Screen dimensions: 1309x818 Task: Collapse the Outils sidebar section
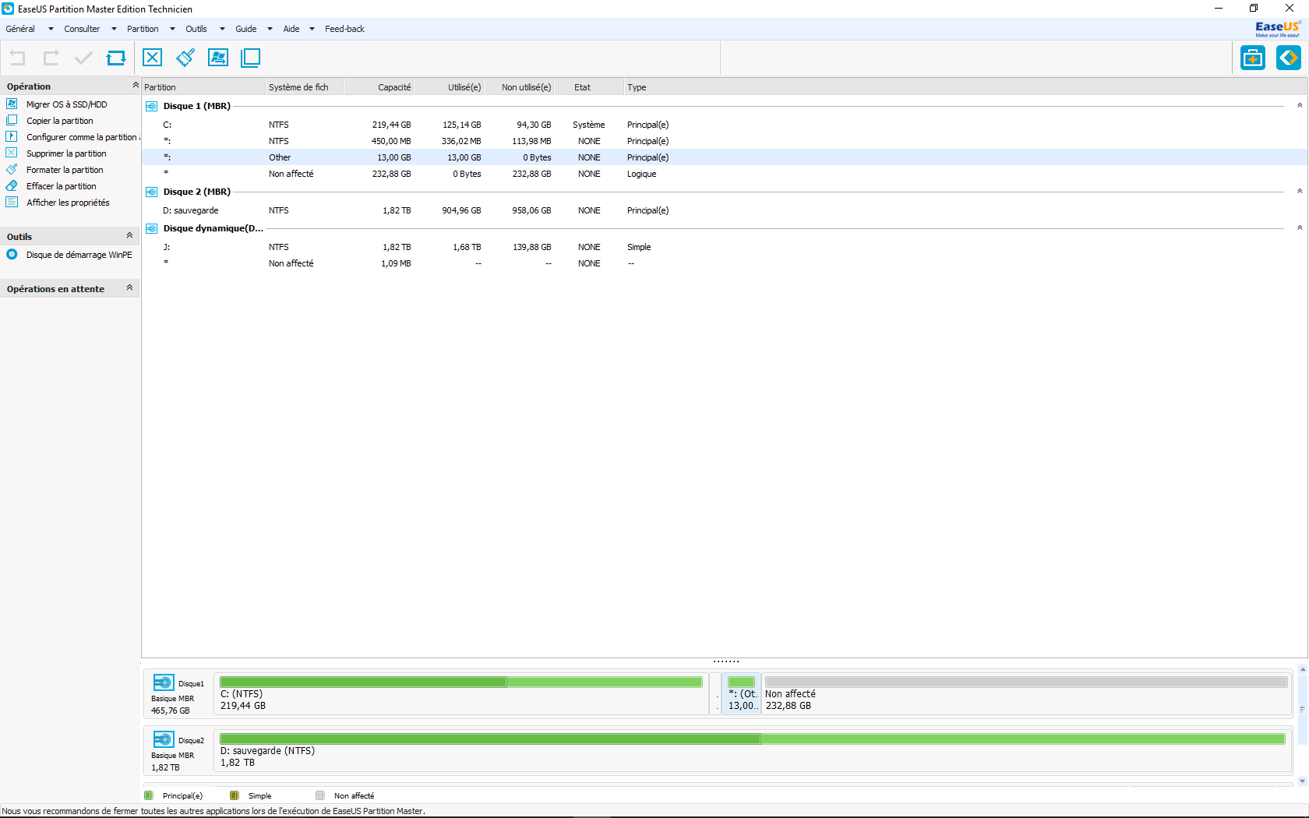(x=129, y=235)
